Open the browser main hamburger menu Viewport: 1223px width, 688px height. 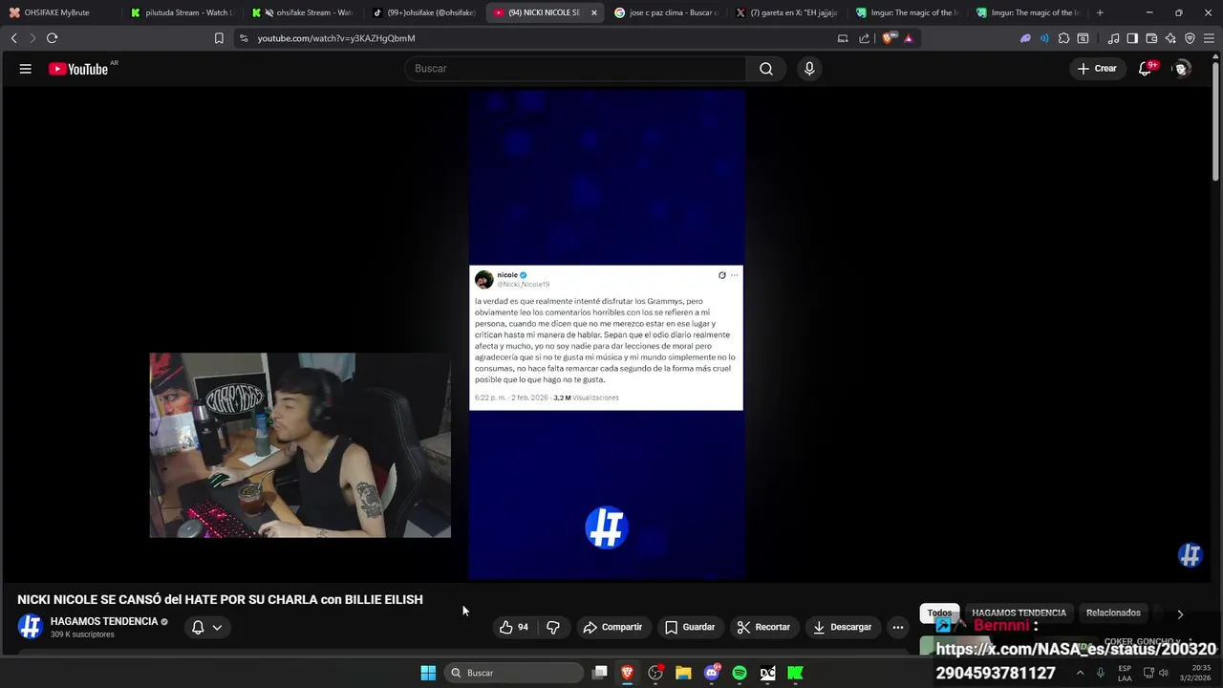click(1209, 38)
